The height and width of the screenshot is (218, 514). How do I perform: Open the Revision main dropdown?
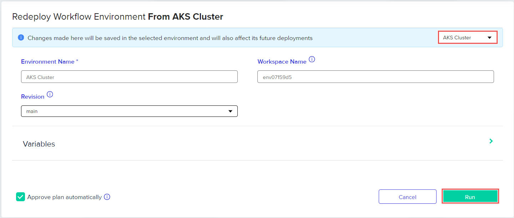[x=129, y=111]
